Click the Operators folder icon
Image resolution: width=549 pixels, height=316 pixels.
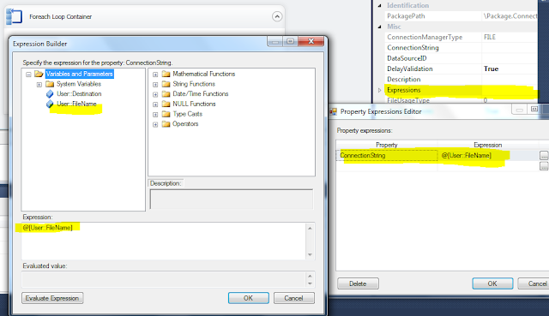pyautogui.click(x=166, y=123)
